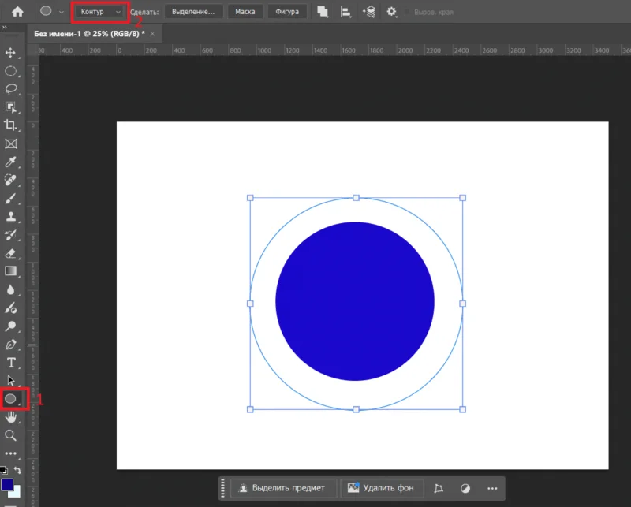Select the Horizontal Type tool
The height and width of the screenshot is (507, 631).
pyautogui.click(x=11, y=363)
